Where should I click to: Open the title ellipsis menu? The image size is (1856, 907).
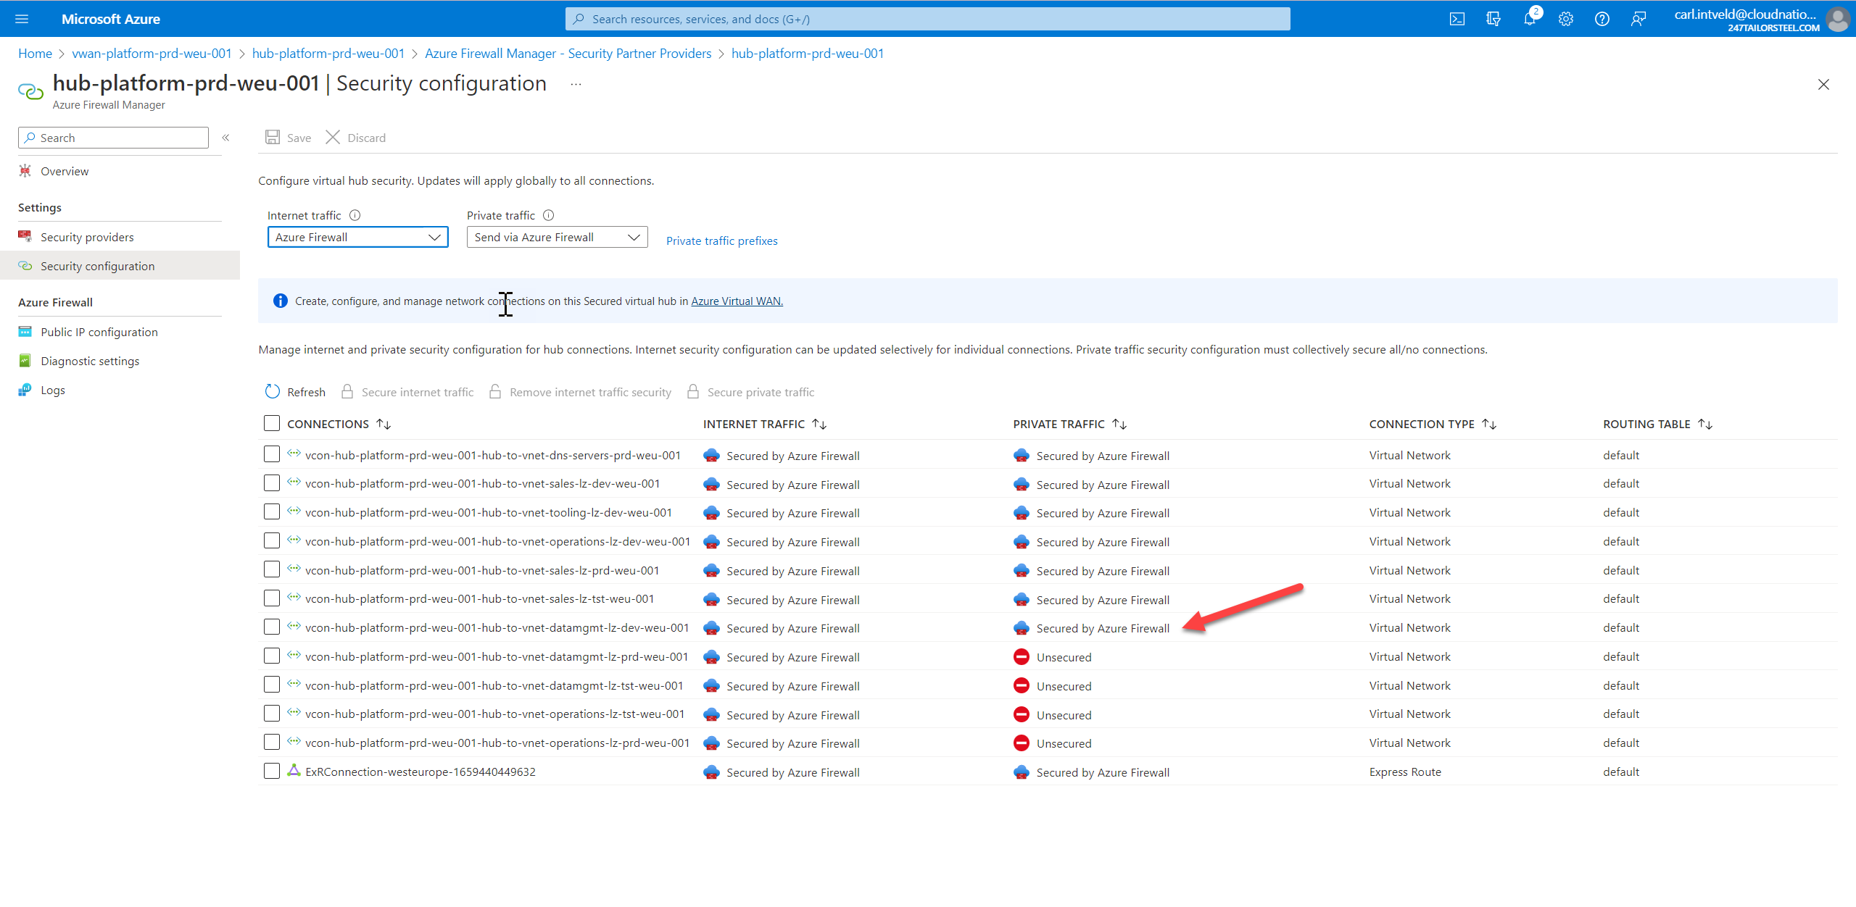coord(575,83)
